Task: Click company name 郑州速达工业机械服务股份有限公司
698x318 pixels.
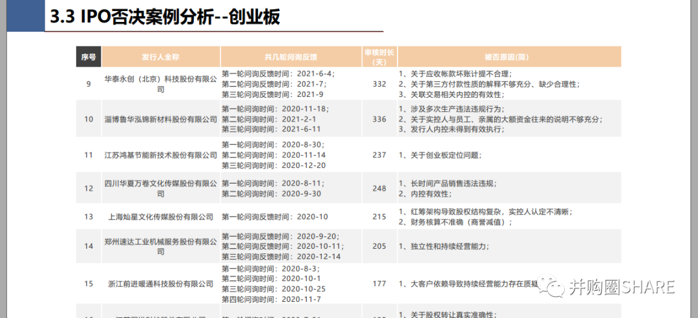Action: pos(161,246)
